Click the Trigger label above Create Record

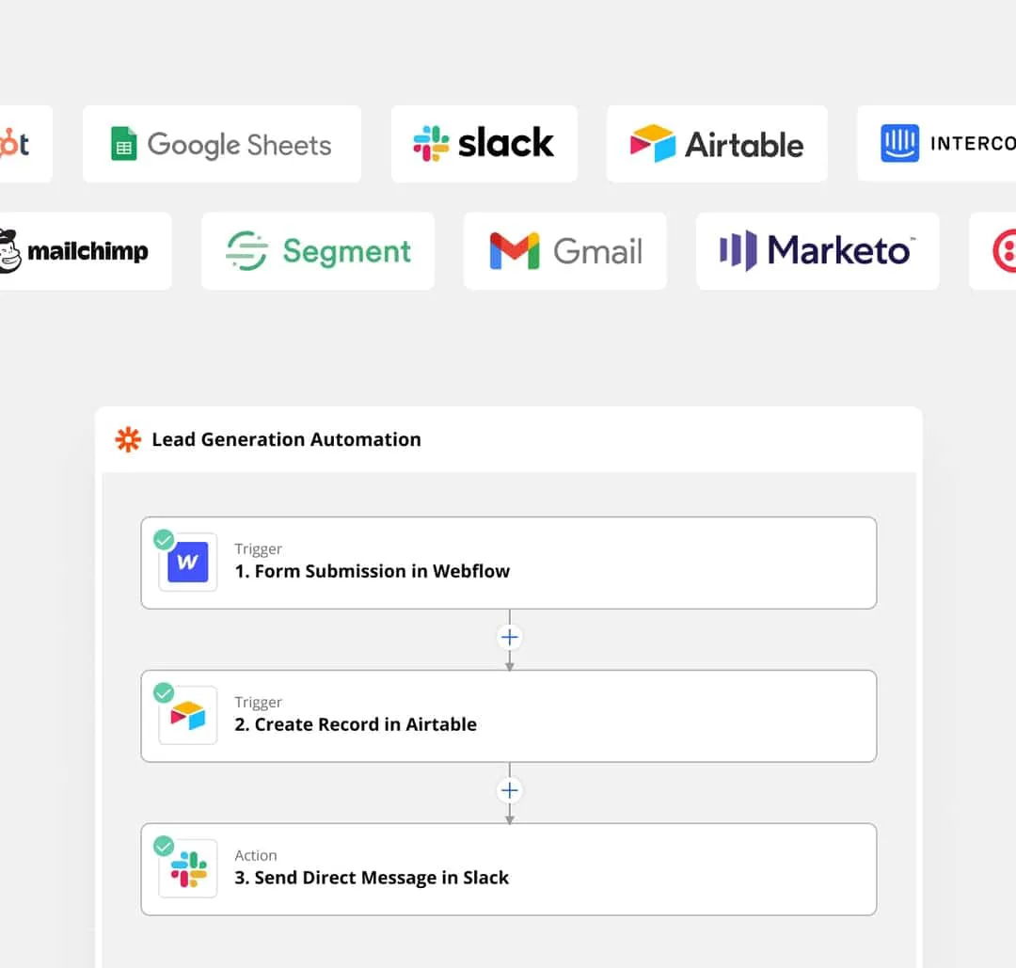(x=259, y=703)
